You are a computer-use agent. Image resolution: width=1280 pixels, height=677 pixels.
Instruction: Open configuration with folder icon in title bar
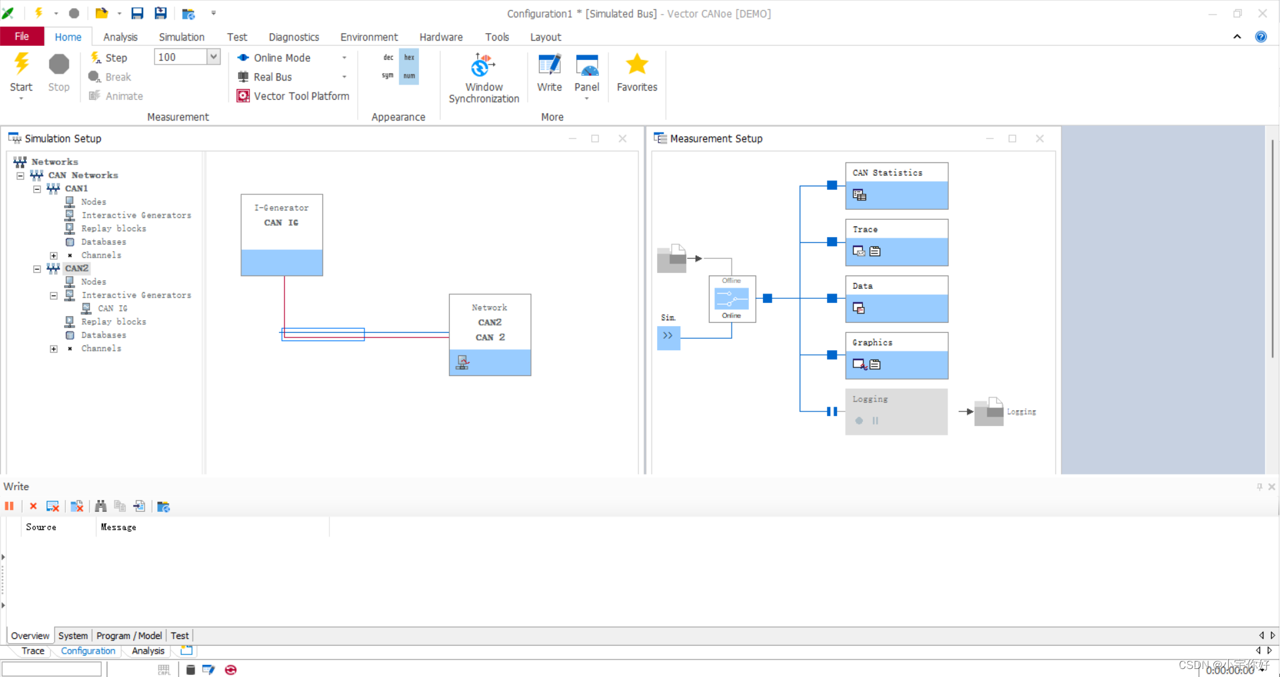102,13
